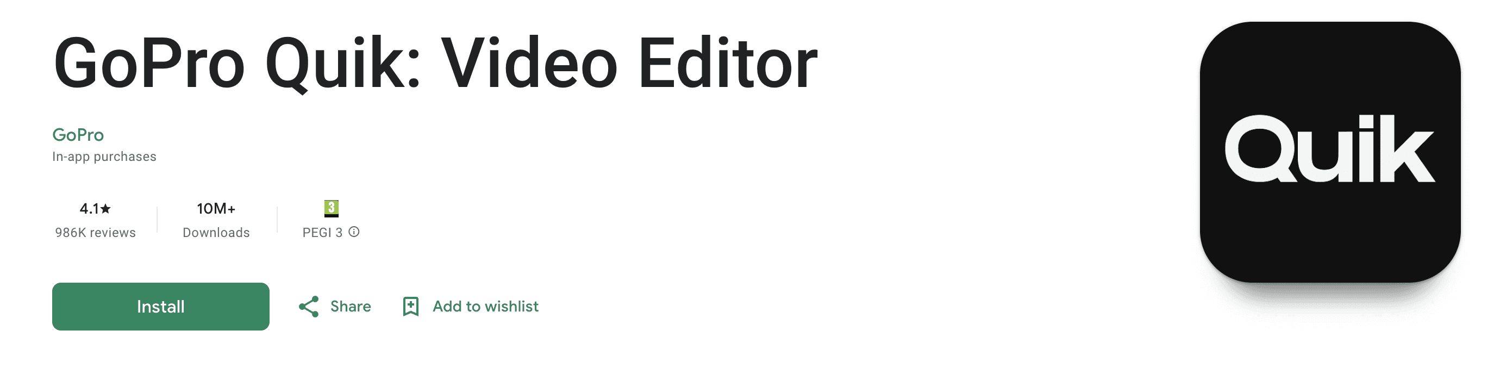
Task: Open the GoPro developer link
Action: [78, 135]
